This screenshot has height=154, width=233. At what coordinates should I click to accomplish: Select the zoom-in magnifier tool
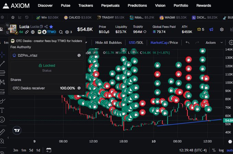point(2,141)
